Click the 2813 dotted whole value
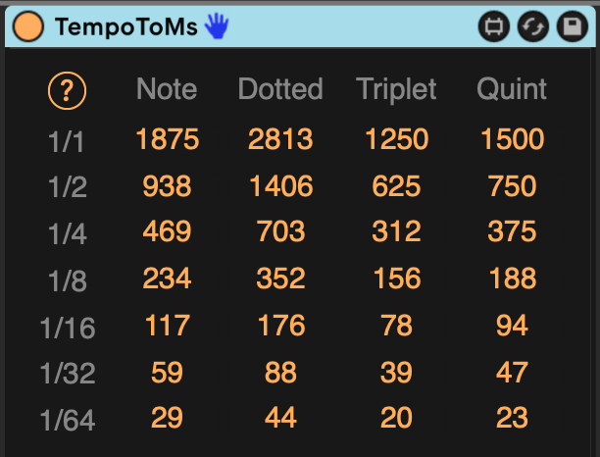The height and width of the screenshot is (457, 600). [x=280, y=139]
